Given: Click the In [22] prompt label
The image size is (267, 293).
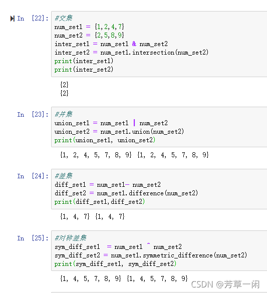Looking at the screenshot, I should click(33, 19).
